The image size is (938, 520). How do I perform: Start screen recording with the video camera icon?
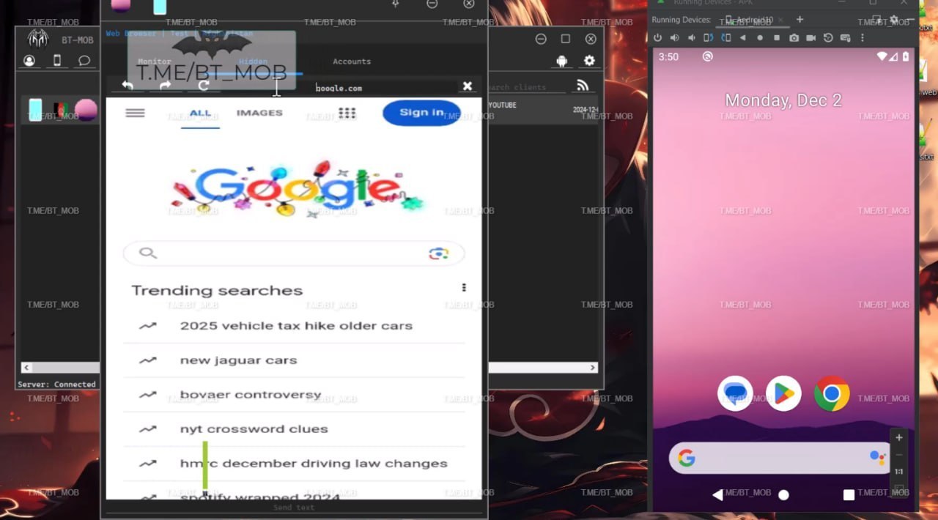[x=811, y=37]
